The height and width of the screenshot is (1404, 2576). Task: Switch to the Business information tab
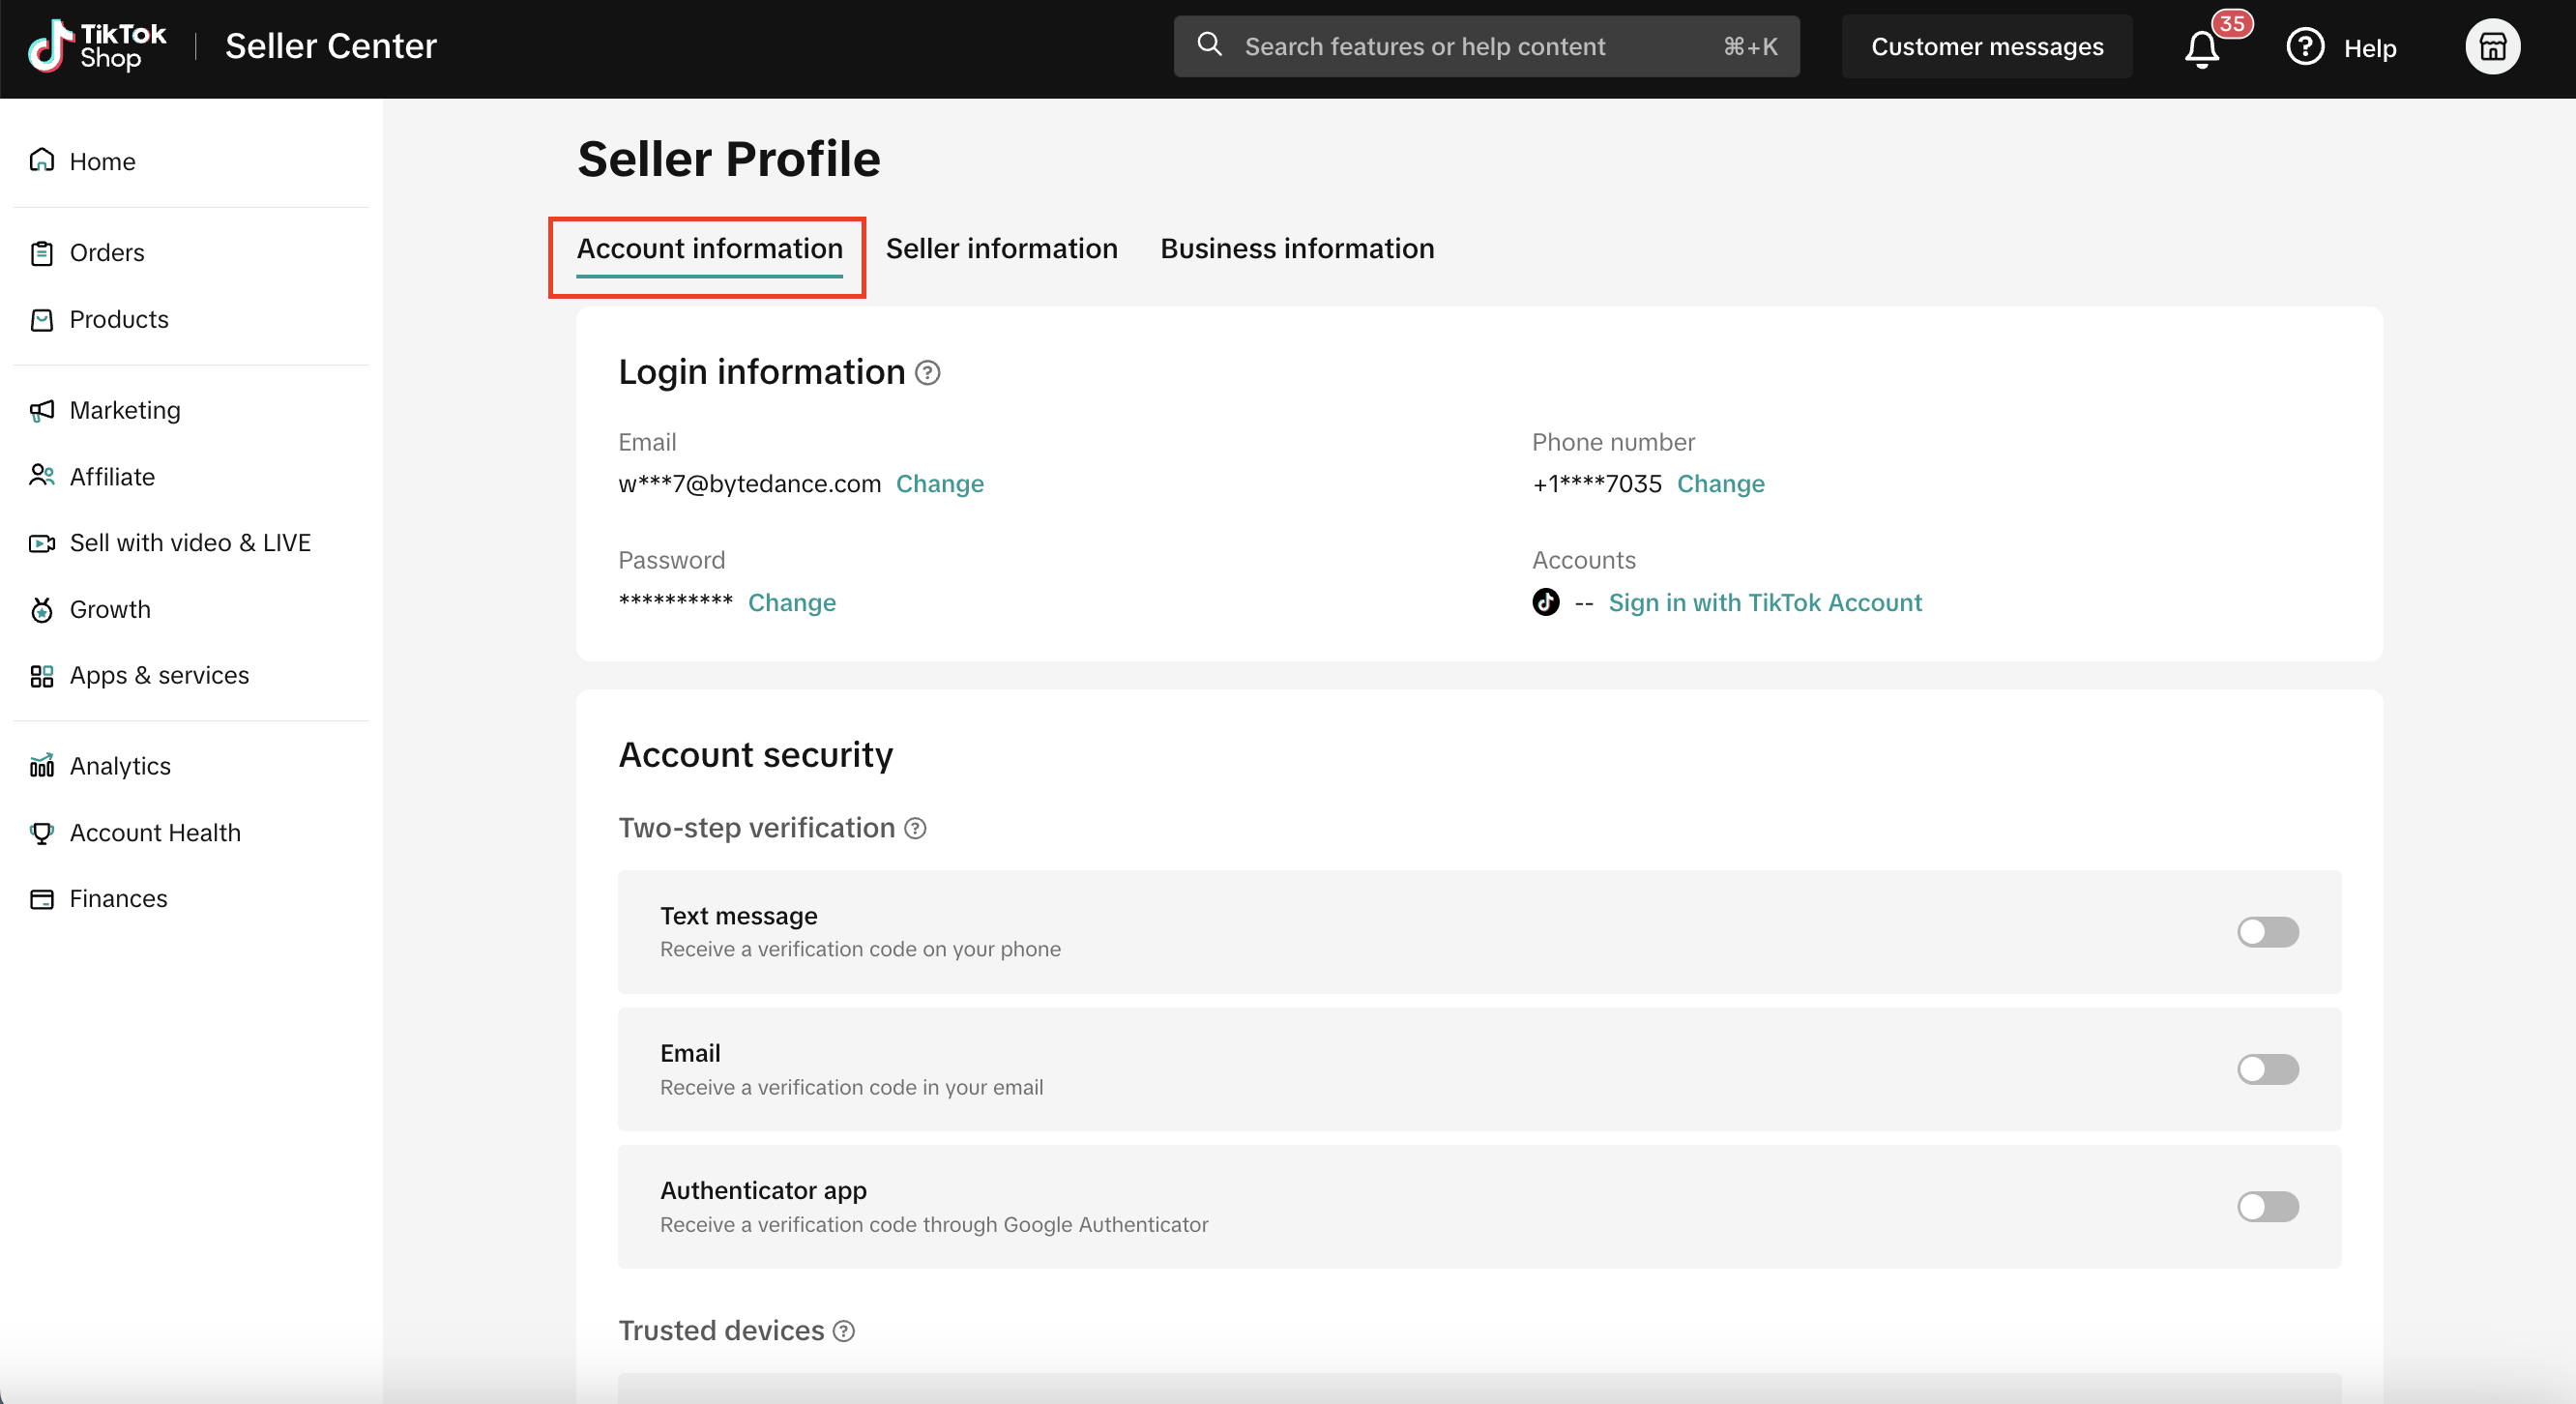click(1297, 248)
